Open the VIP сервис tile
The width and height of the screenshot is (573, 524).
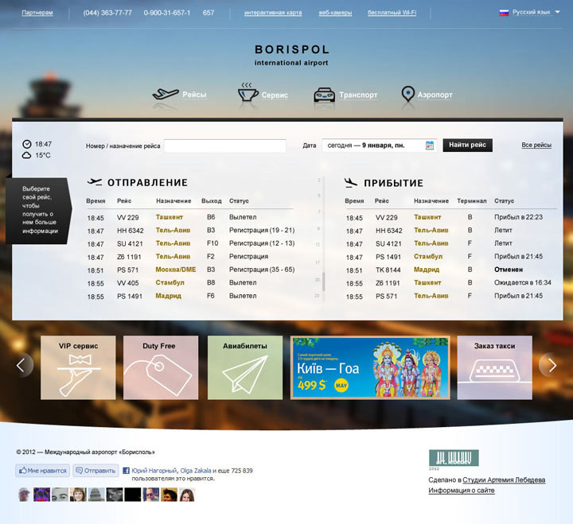point(78,367)
